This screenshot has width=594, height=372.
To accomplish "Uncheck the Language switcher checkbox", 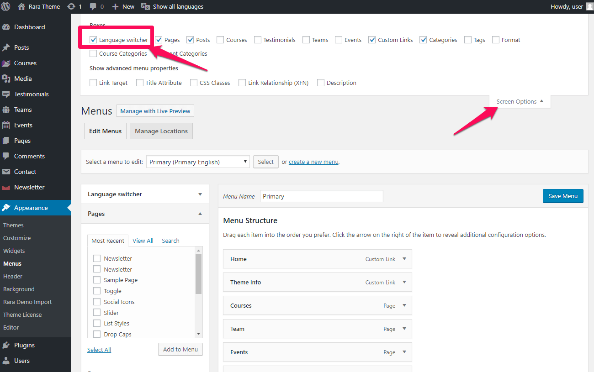I will click(93, 40).
